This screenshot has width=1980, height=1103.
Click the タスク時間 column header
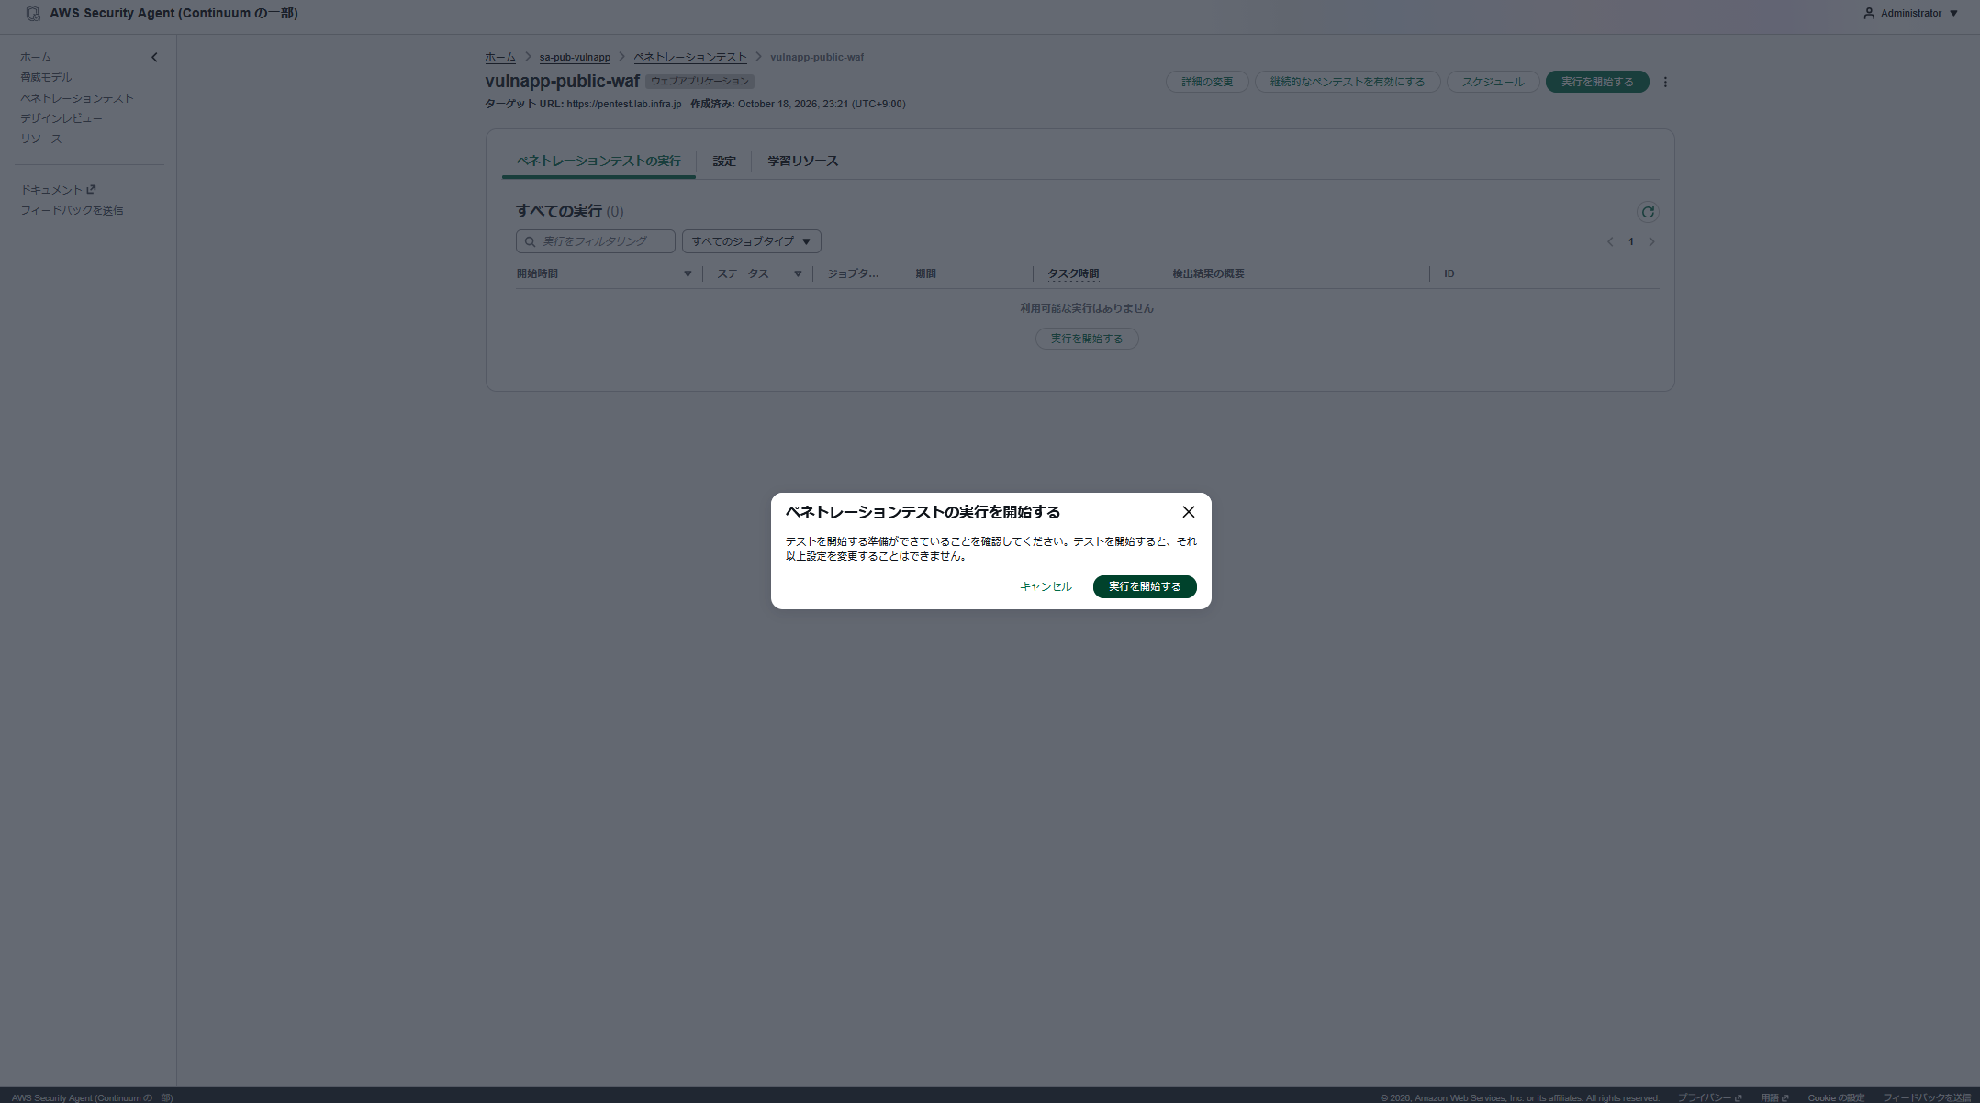[x=1073, y=273]
